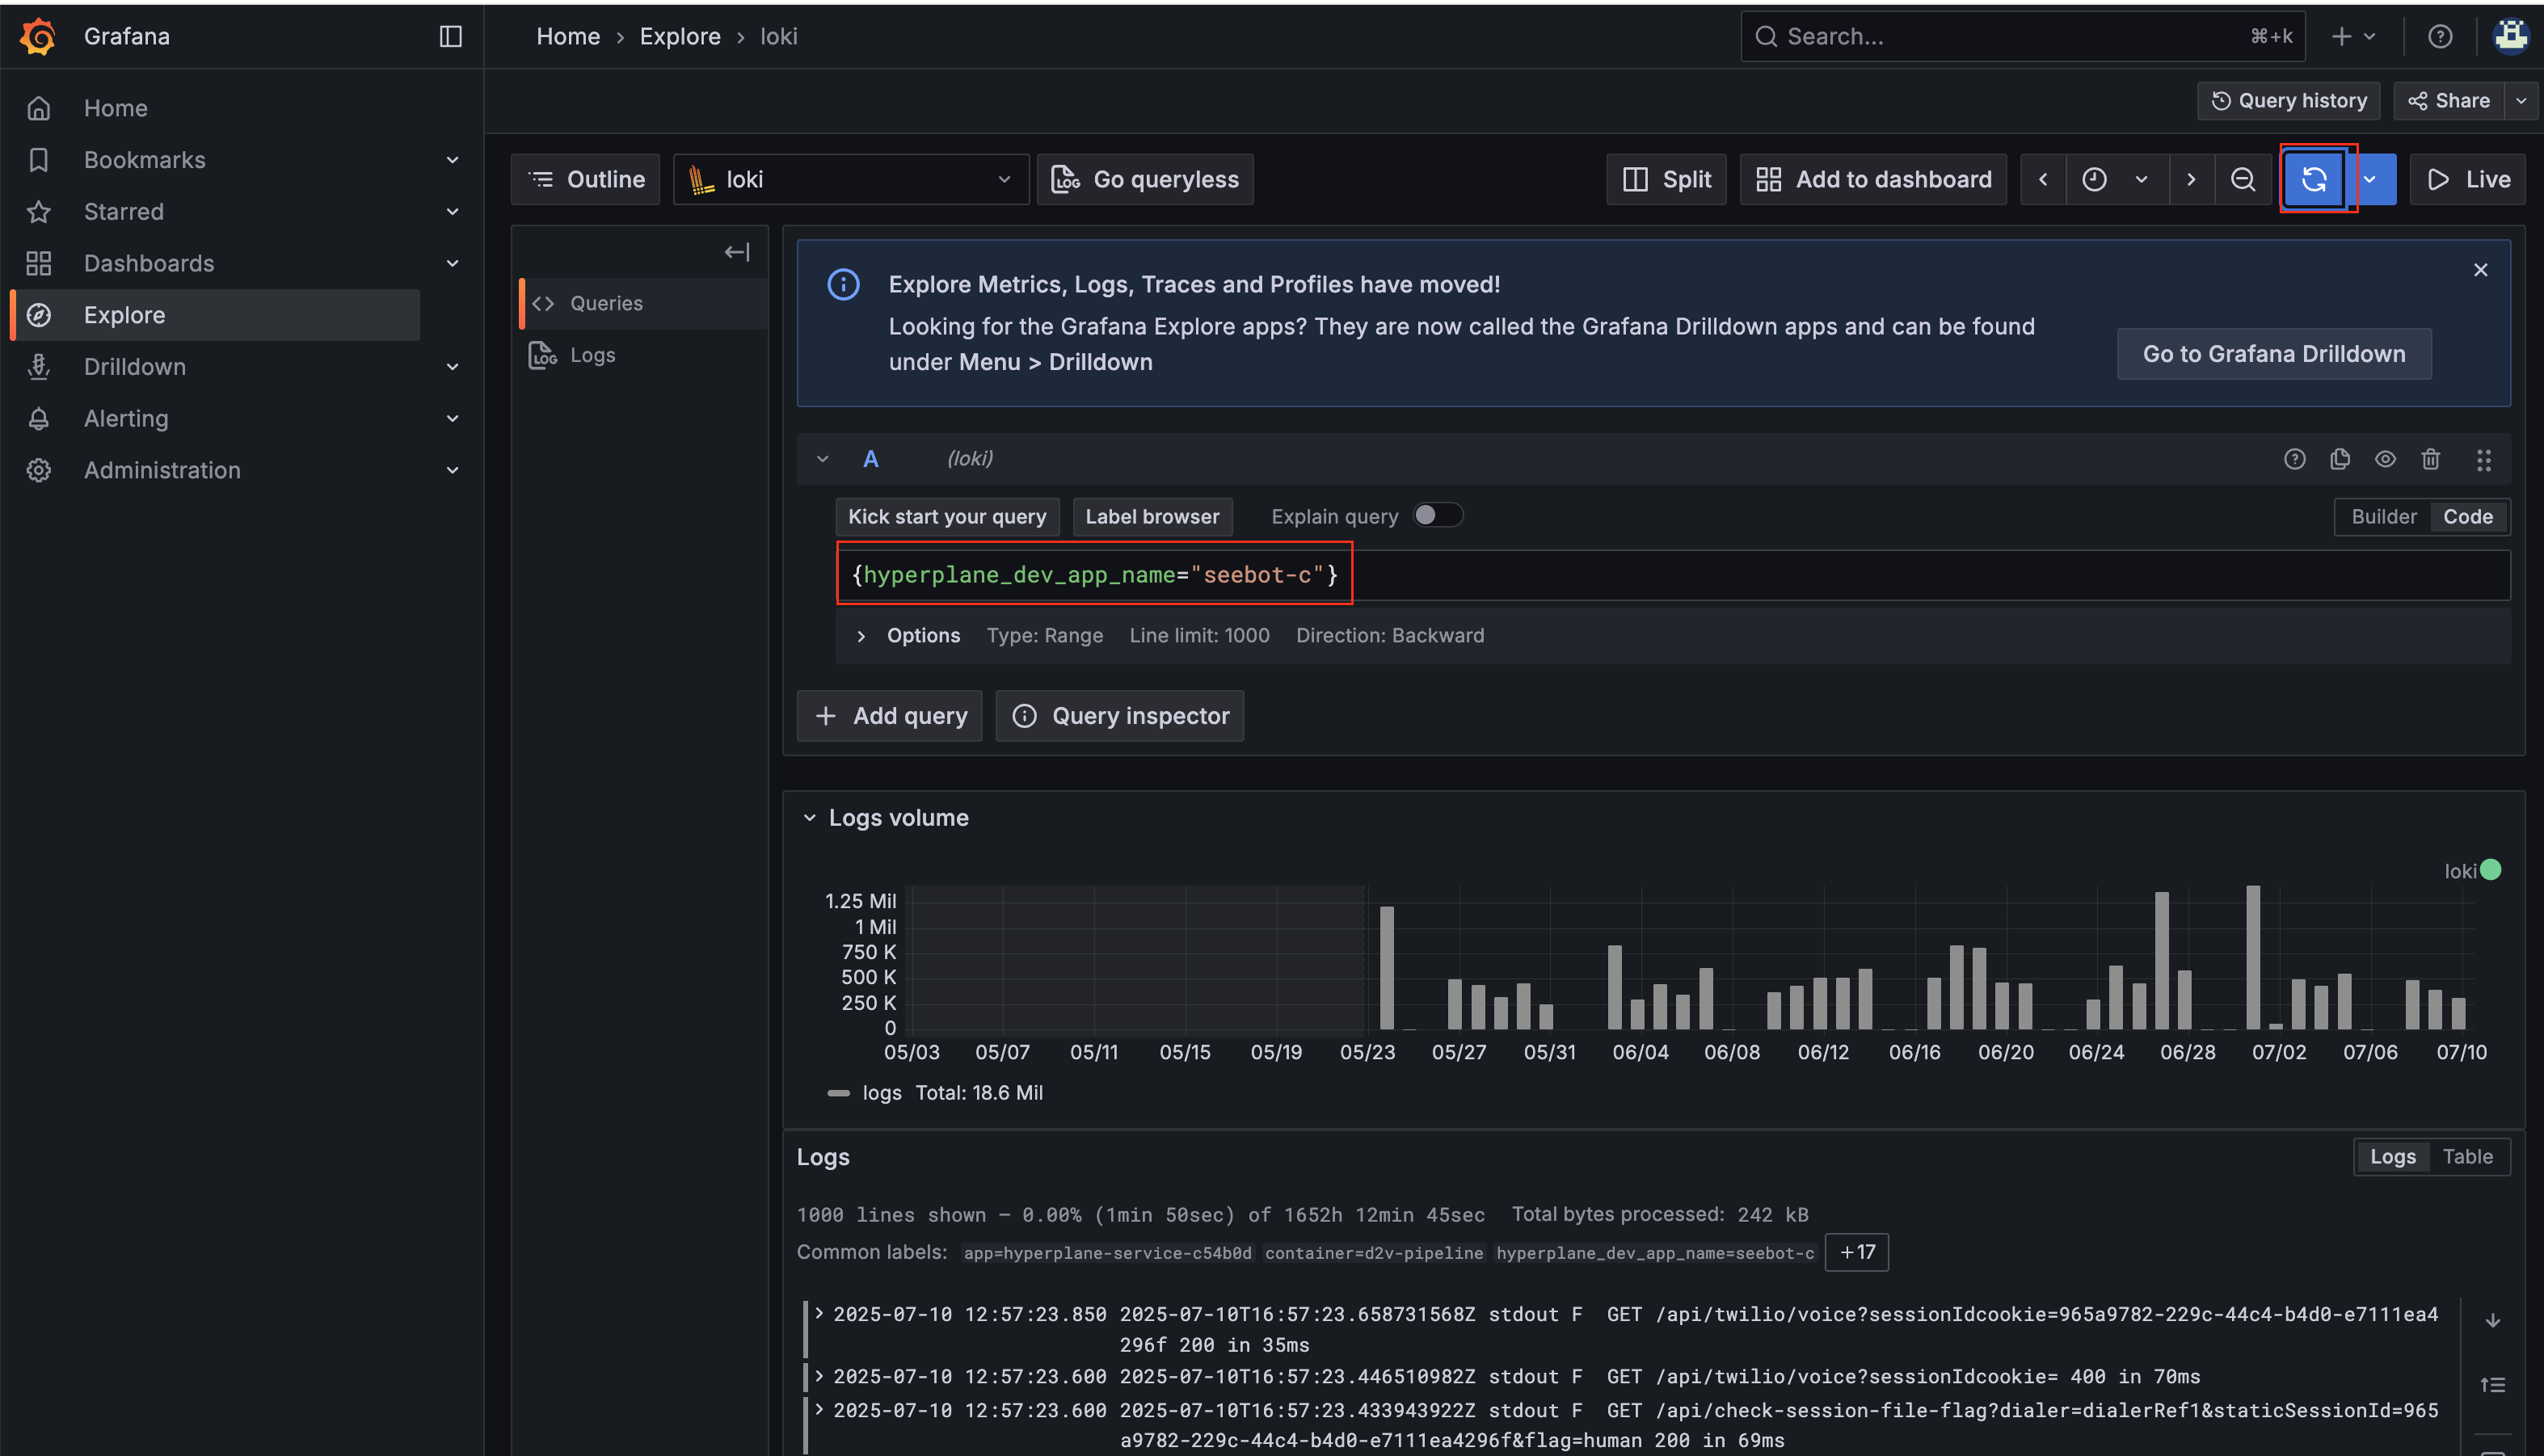
Task: Click Go to Grafana Drilldown button
Action: coord(2274,354)
